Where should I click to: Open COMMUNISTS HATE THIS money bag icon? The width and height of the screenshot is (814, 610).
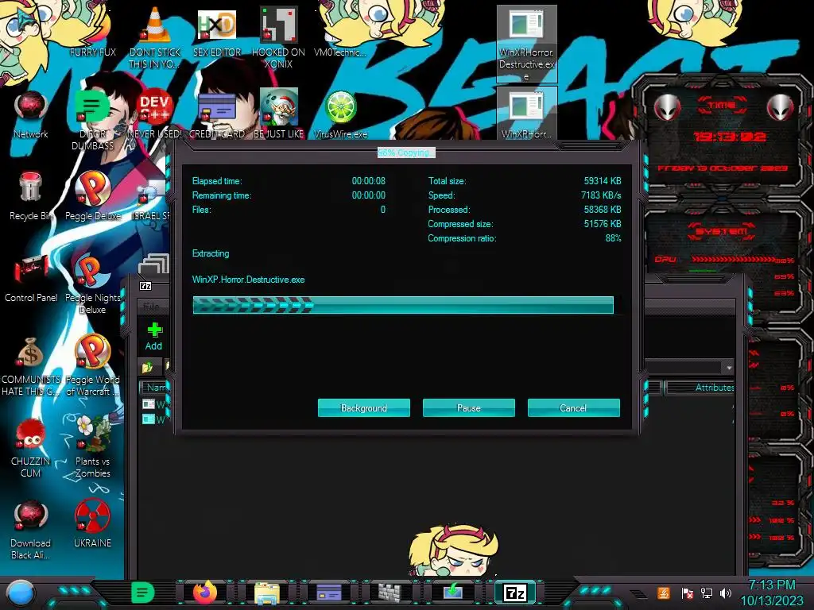[31, 366]
